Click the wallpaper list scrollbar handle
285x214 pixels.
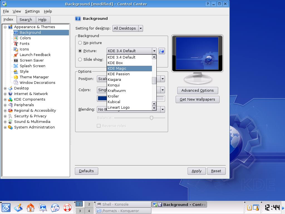tap(154, 81)
